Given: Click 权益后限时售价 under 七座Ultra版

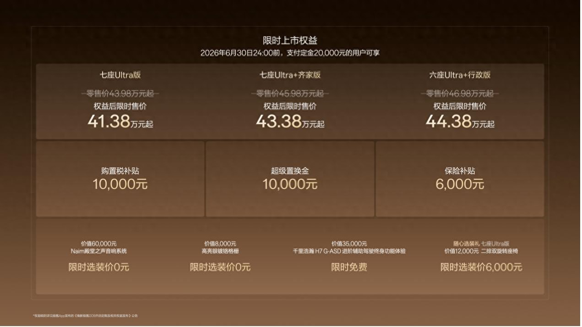Looking at the screenshot, I should [120, 107].
